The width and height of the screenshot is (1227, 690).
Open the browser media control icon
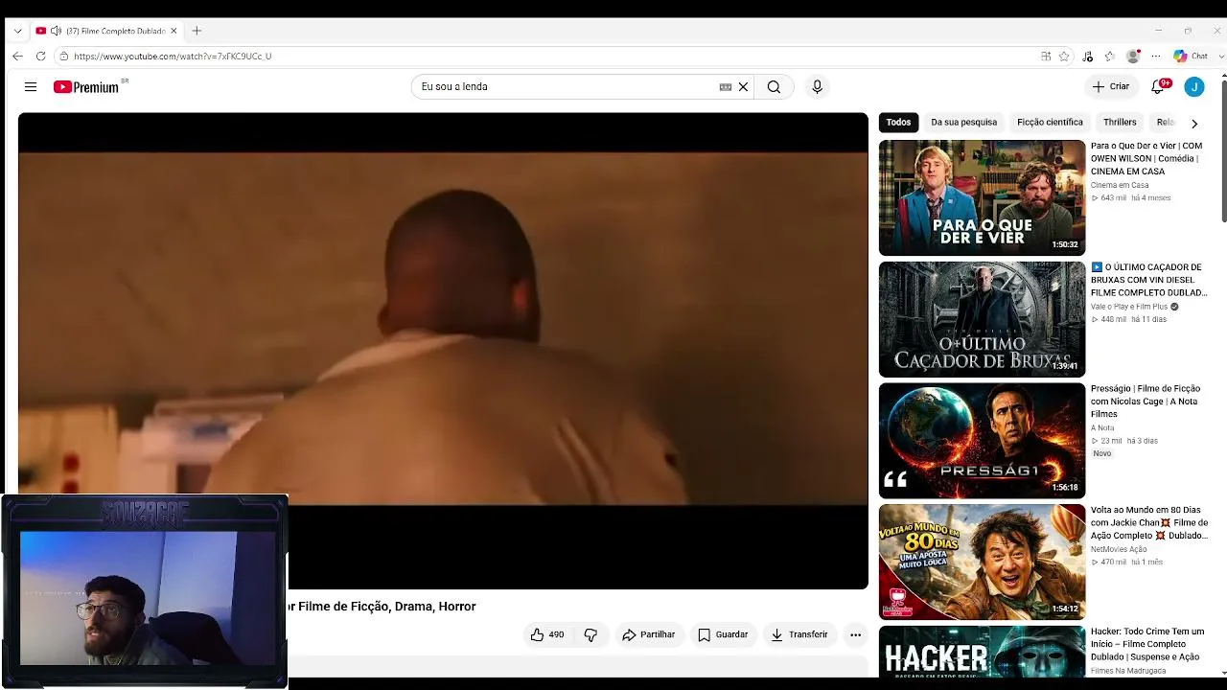[1087, 57]
